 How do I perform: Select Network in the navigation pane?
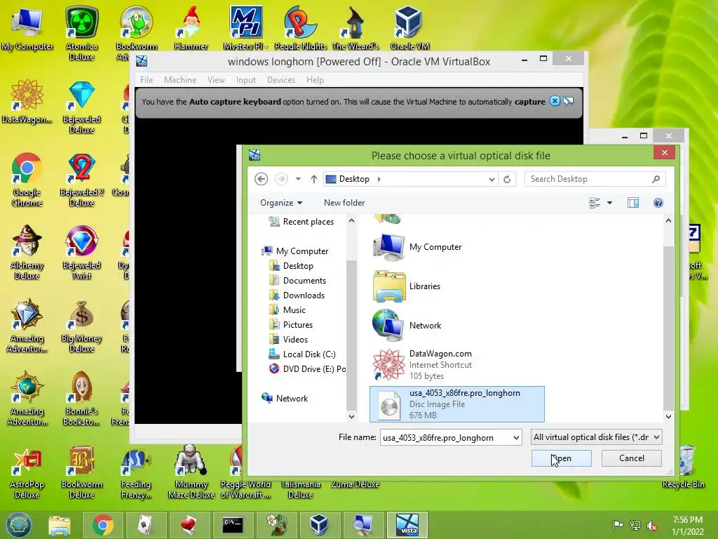tap(285, 399)
